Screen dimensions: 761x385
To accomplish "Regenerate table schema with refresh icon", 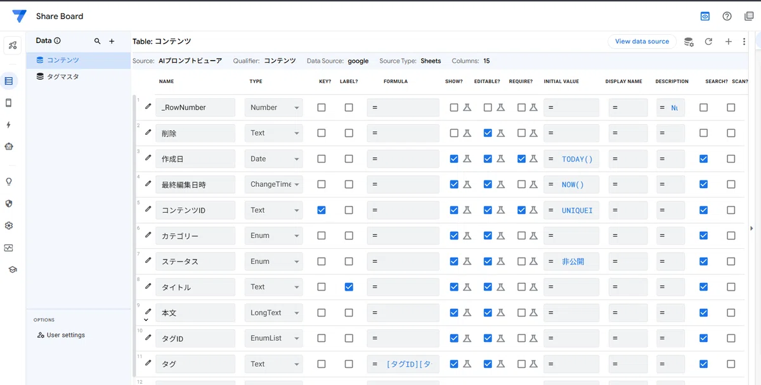I will pyautogui.click(x=708, y=42).
